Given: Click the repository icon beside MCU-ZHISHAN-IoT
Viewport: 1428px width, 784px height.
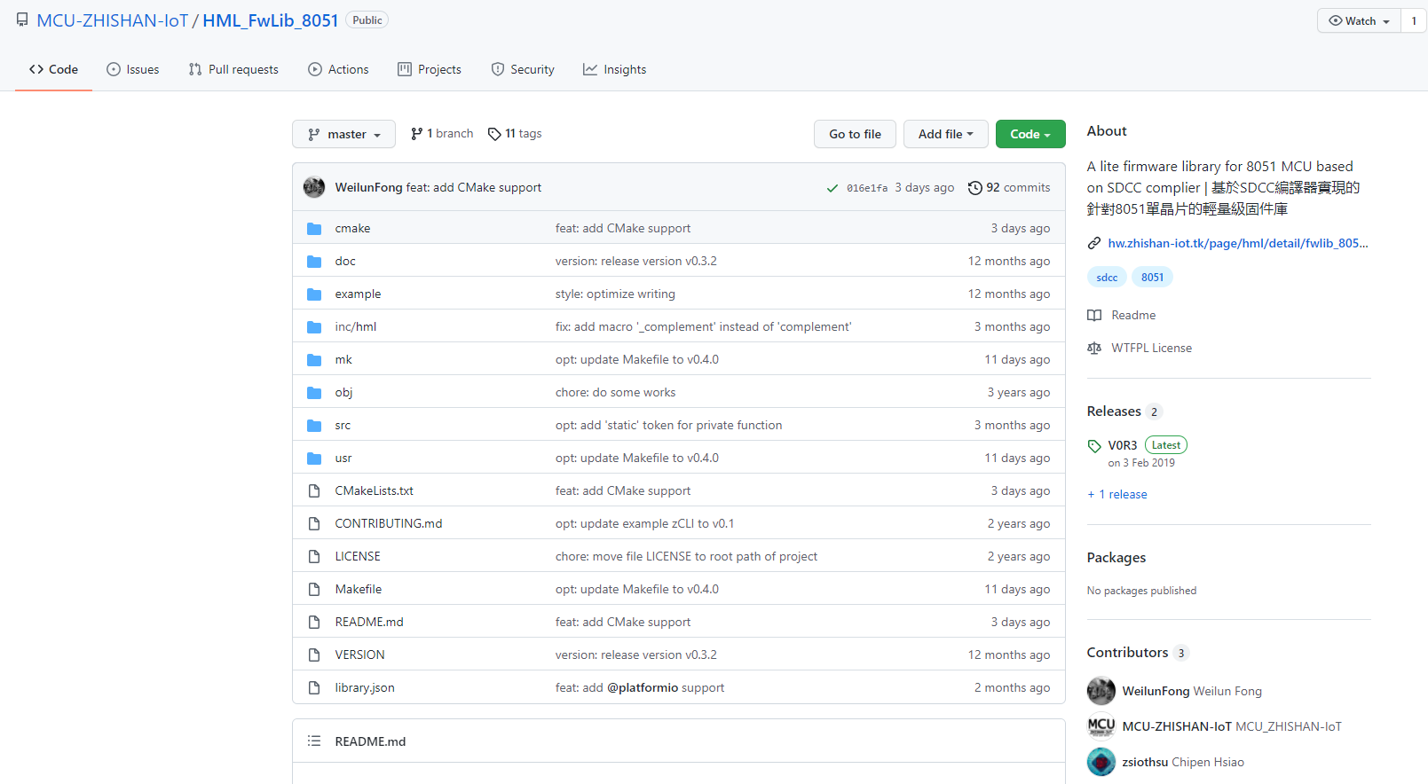Looking at the screenshot, I should (22, 20).
